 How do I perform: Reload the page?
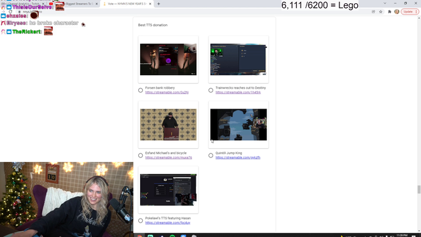click(11, 12)
